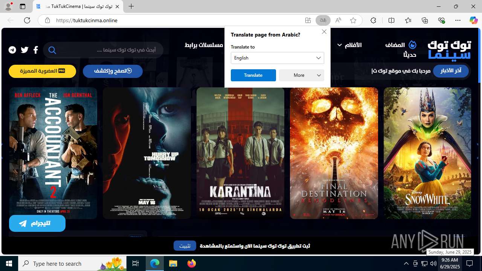This screenshot has width=482, height=271.
Task: Close the TukTukCinema tab
Action: 117,6
